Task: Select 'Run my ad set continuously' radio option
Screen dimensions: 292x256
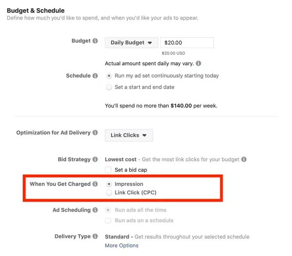Action: coord(109,76)
